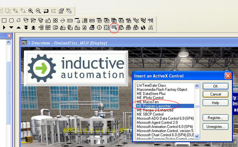Select the four-squares object tool

click(56, 21)
